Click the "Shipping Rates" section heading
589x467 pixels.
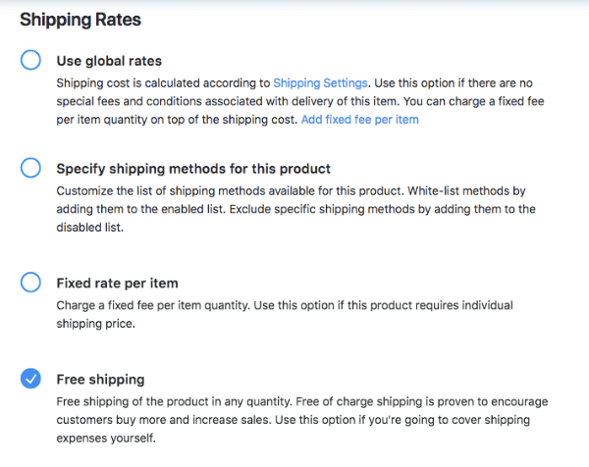coord(80,19)
